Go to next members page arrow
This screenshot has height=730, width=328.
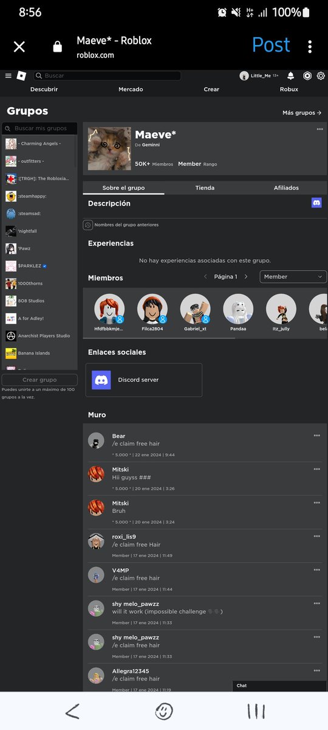click(246, 277)
